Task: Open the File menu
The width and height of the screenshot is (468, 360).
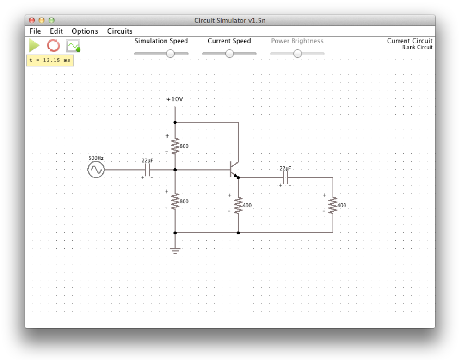Action: [x=35, y=31]
